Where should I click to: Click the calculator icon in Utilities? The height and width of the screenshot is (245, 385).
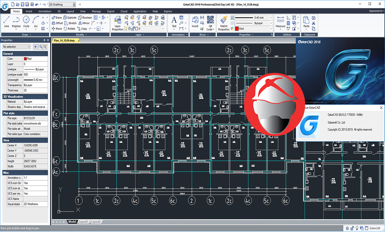click(x=288, y=23)
